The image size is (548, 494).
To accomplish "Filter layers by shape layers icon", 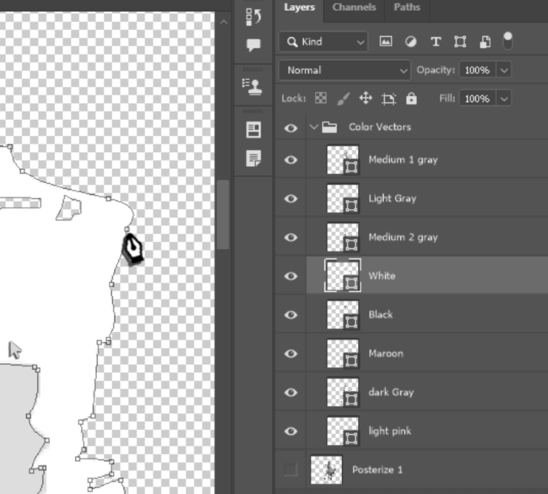I will (460, 42).
